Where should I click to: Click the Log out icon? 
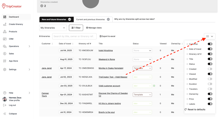pos(5,105)
